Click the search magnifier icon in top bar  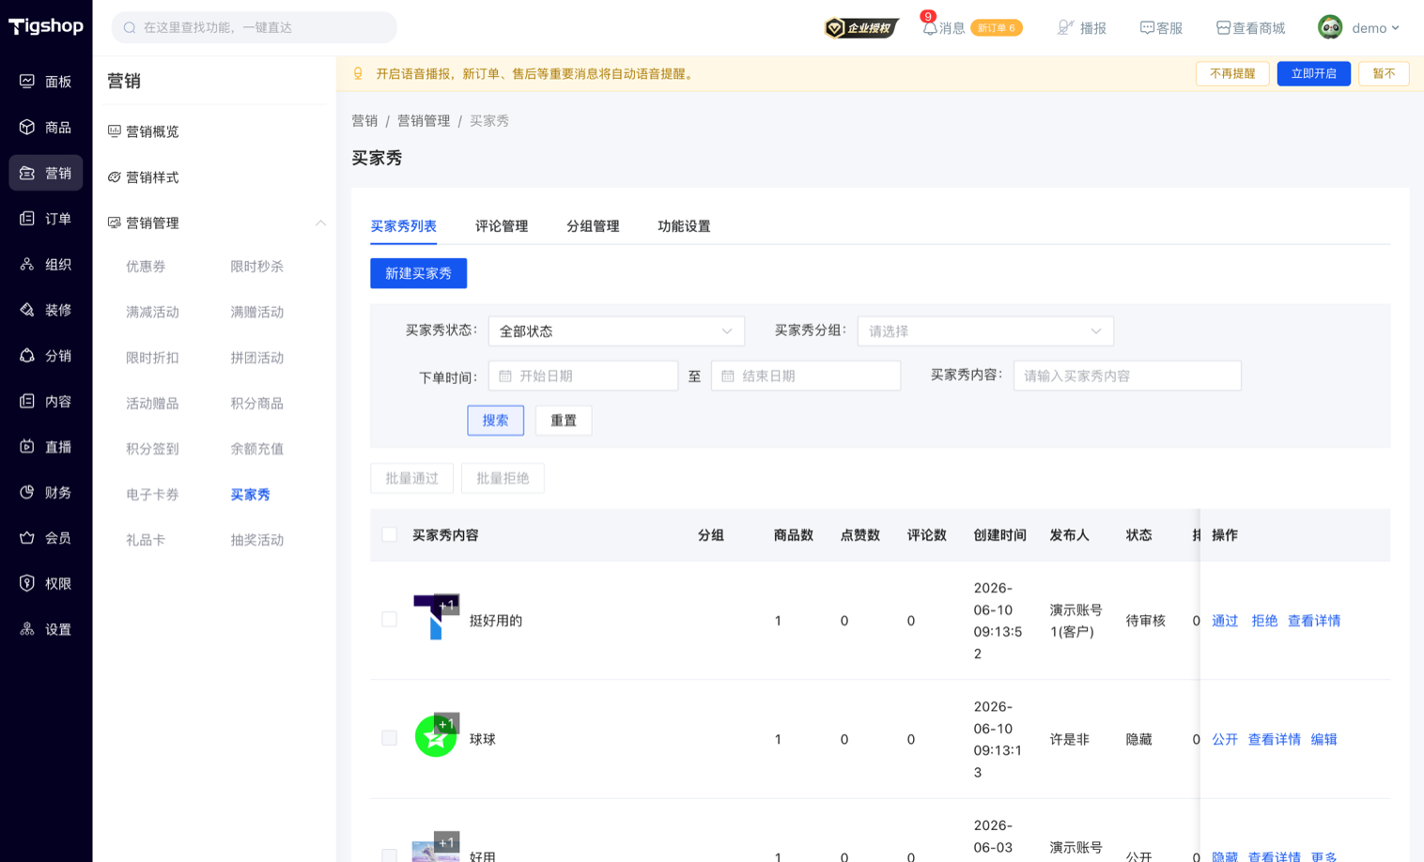(x=130, y=28)
